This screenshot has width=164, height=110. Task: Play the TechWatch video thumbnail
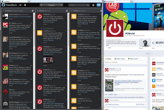click(x=48, y=60)
